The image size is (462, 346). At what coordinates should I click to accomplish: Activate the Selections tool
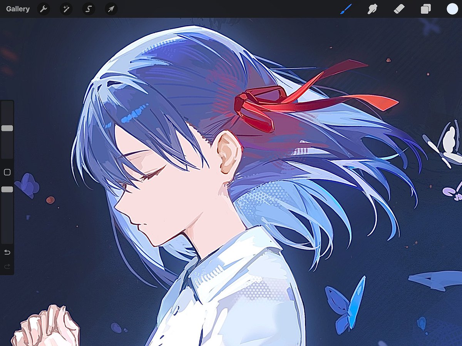pyautogui.click(x=88, y=9)
